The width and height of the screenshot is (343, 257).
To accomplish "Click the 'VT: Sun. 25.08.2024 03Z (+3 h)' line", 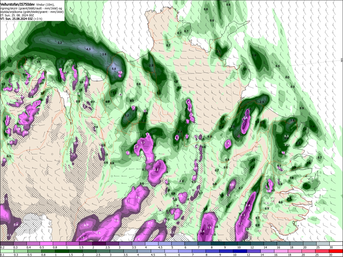I will pyautogui.click(x=21, y=19).
